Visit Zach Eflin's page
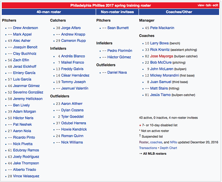Viewport: 222px width, 182px height. [x=21, y=60]
